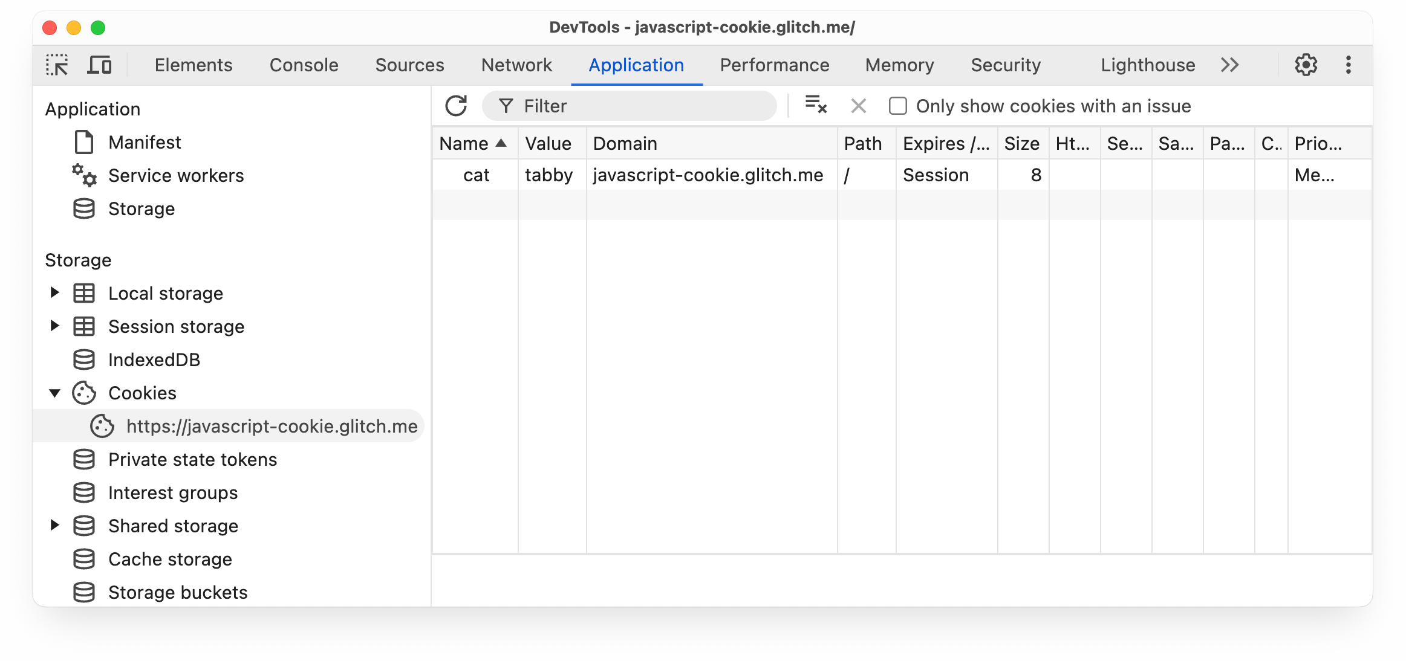This screenshot has height=661, width=1406.
Task: Click the filter icon to filter cookies
Action: (x=506, y=106)
